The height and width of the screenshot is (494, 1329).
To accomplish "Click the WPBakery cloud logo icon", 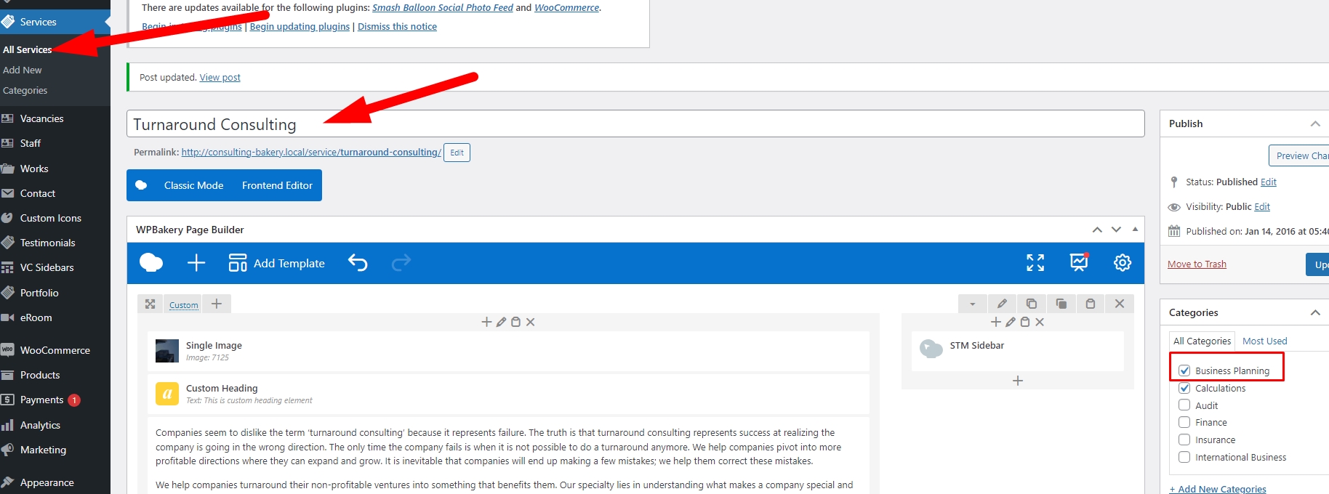I will click(151, 262).
